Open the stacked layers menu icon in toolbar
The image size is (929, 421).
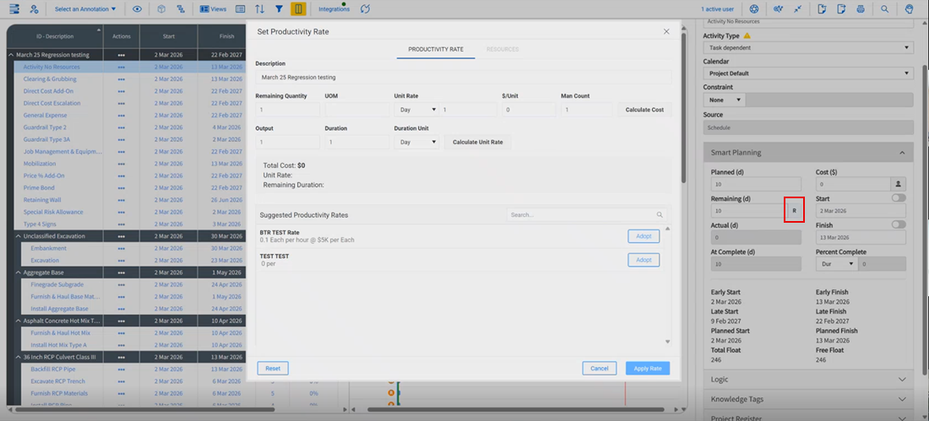coord(15,9)
